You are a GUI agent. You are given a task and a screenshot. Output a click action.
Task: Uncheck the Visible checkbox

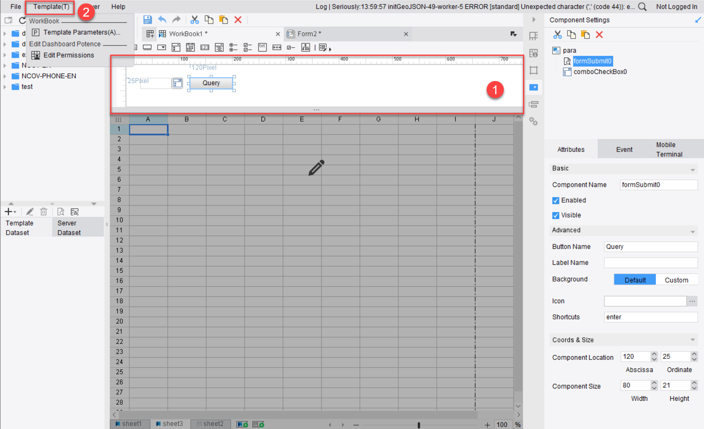pyautogui.click(x=556, y=215)
